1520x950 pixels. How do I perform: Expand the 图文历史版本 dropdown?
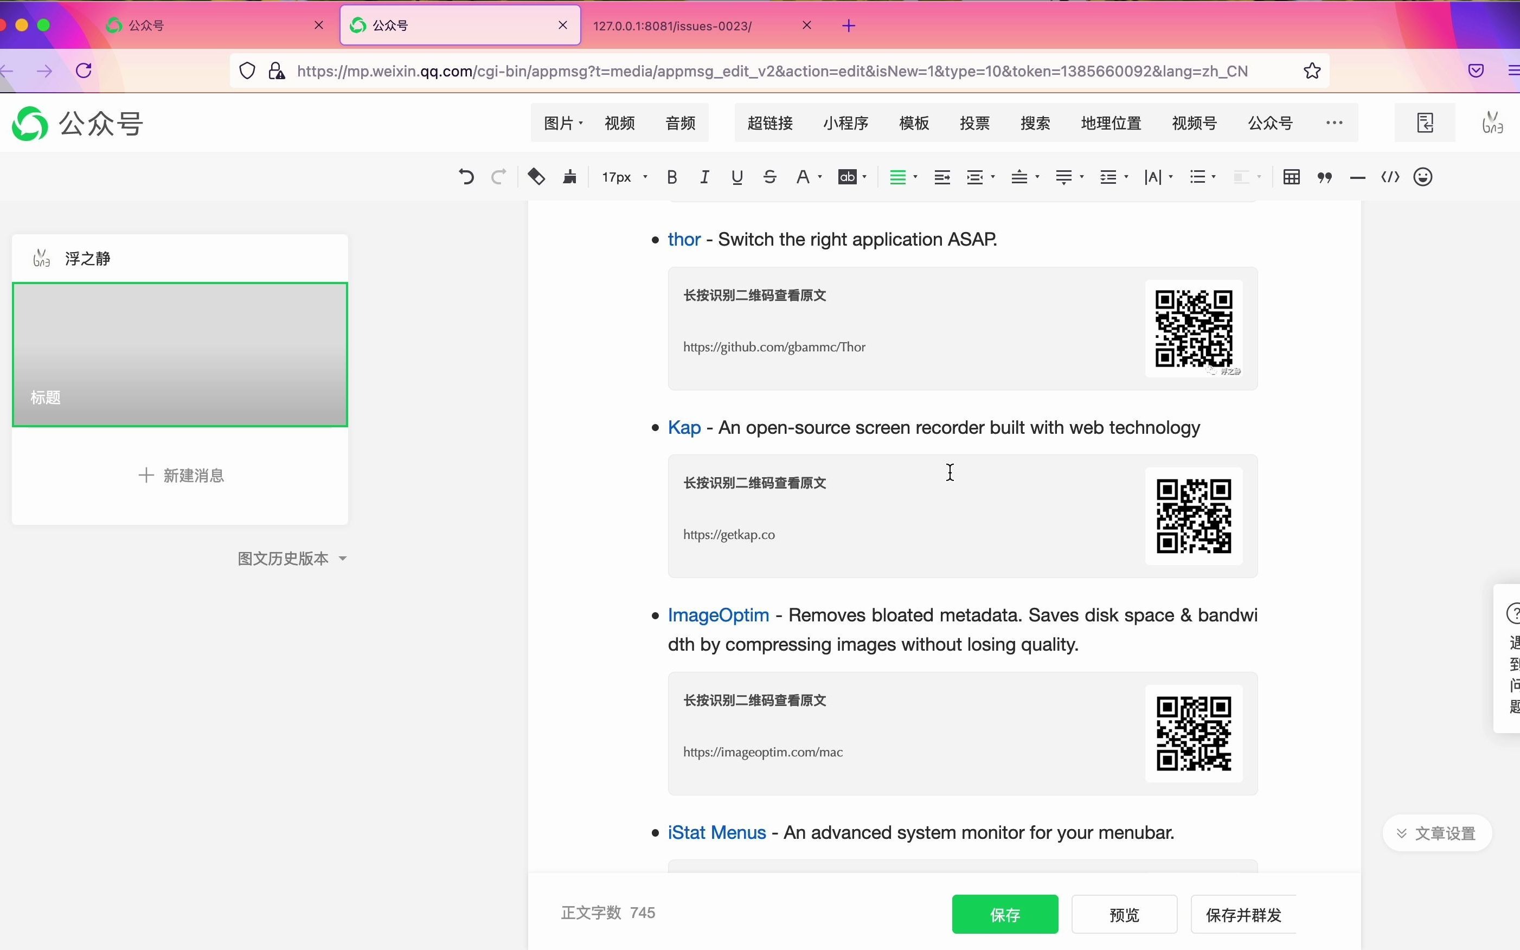[x=290, y=558]
